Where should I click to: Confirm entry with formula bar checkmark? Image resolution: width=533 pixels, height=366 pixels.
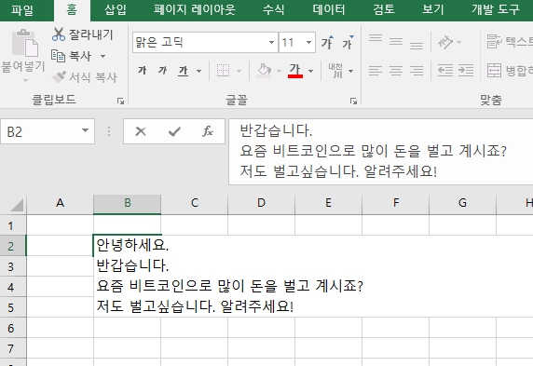(174, 131)
